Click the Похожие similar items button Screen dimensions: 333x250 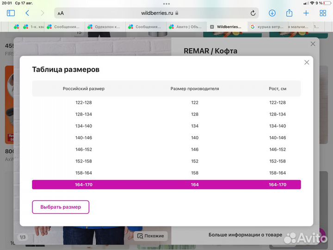pos(151,236)
